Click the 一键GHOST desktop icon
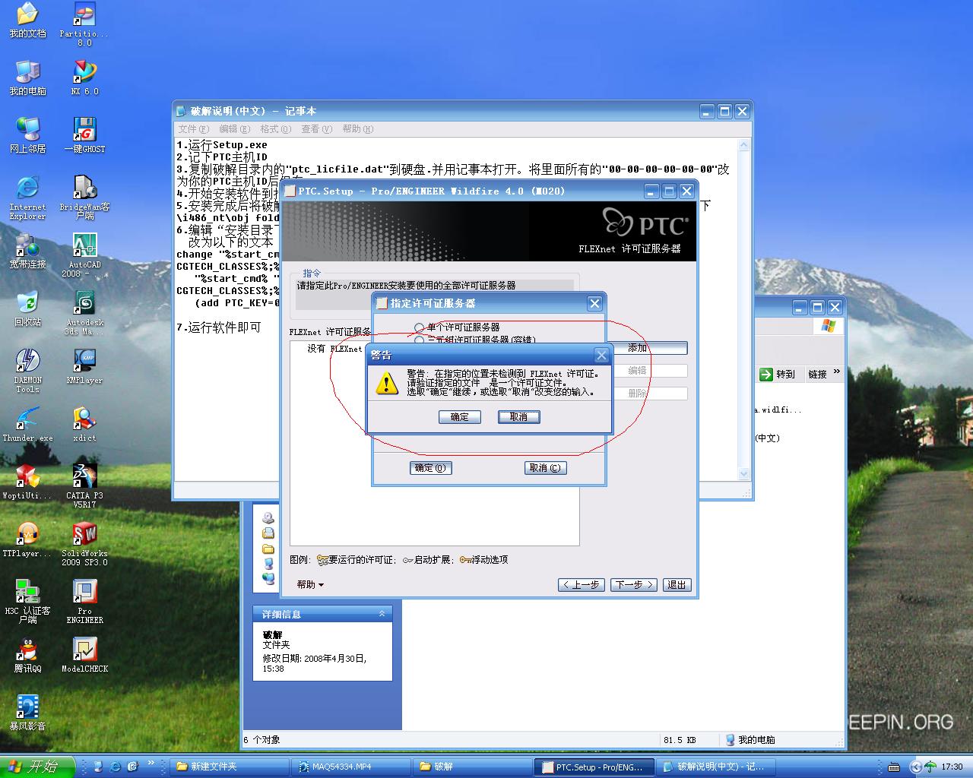This screenshot has width=973, height=778. pyautogui.click(x=85, y=134)
